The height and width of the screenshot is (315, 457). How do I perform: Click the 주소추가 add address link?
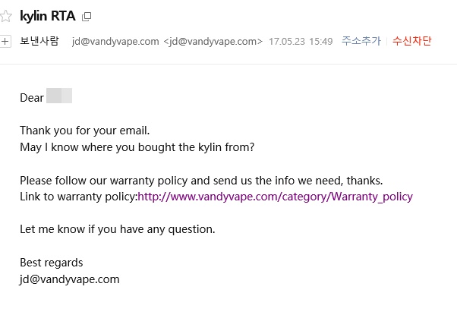click(x=361, y=41)
